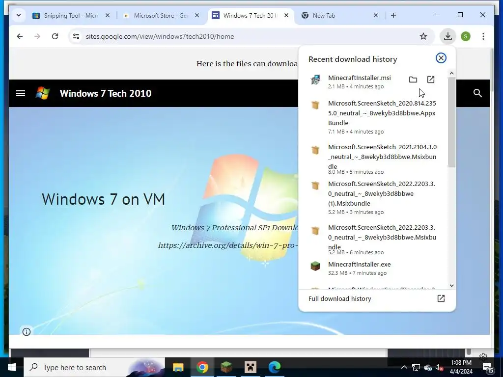Open the Windows Start menu
The width and height of the screenshot is (503, 377).
click(12, 367)
